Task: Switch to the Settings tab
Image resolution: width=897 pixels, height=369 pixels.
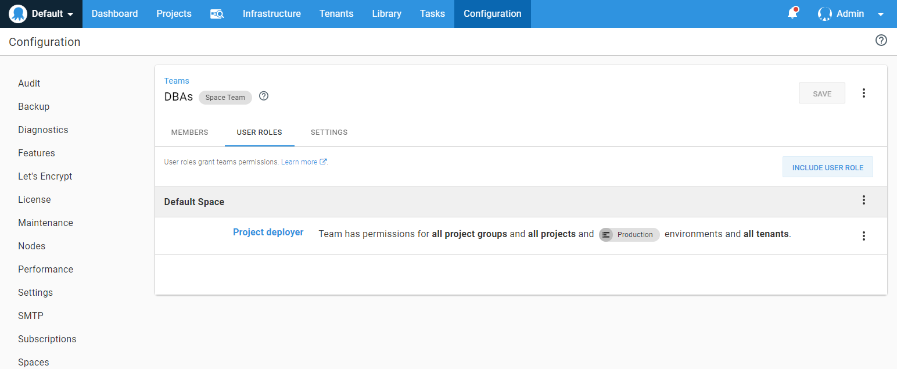Action: click(x=329, y=132)
